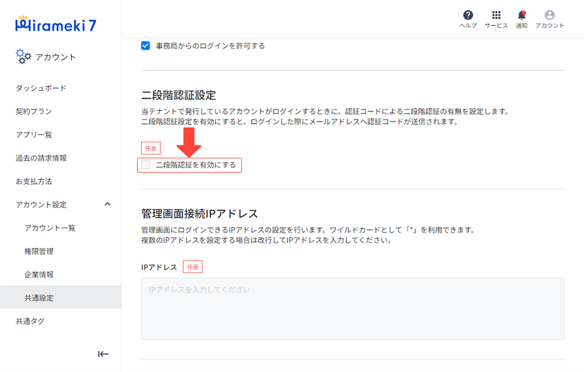
Task: Open the notifications (通知) bell
Action: [x=521, y=15]
